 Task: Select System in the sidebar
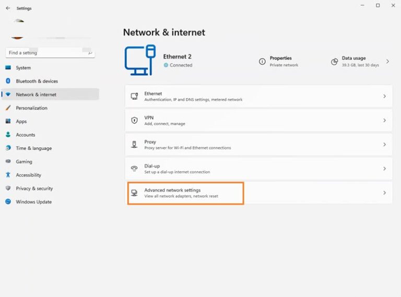click(x=50, y=67)
